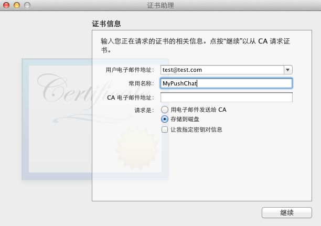Click the empty CA 电子邮件地址 input field

click(x=227, y=97)
